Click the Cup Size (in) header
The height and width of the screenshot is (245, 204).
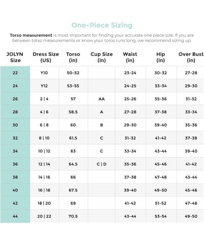click(x=101, y=57)
